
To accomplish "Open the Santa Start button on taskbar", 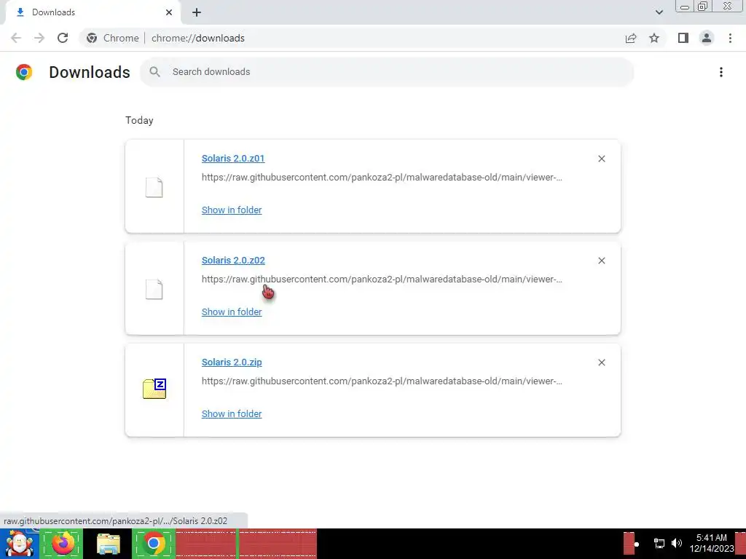I will 20,543.
